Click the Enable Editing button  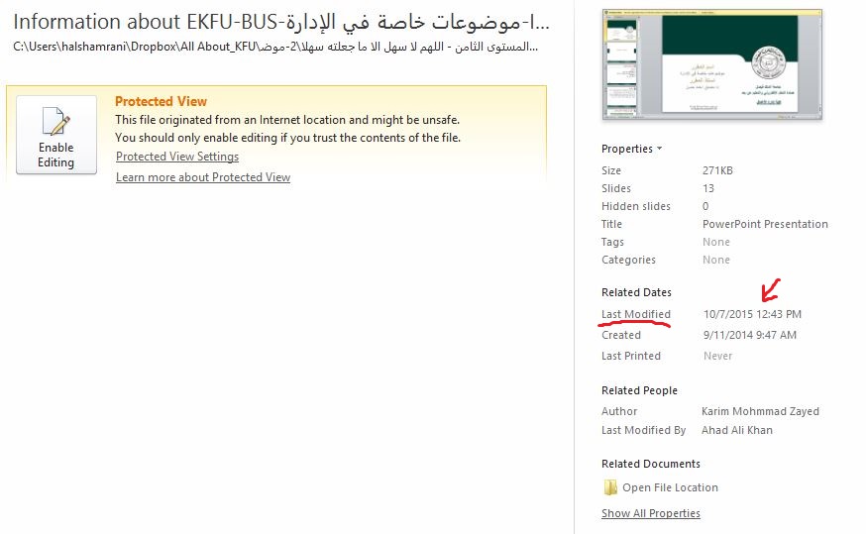[x=56, y=135]
